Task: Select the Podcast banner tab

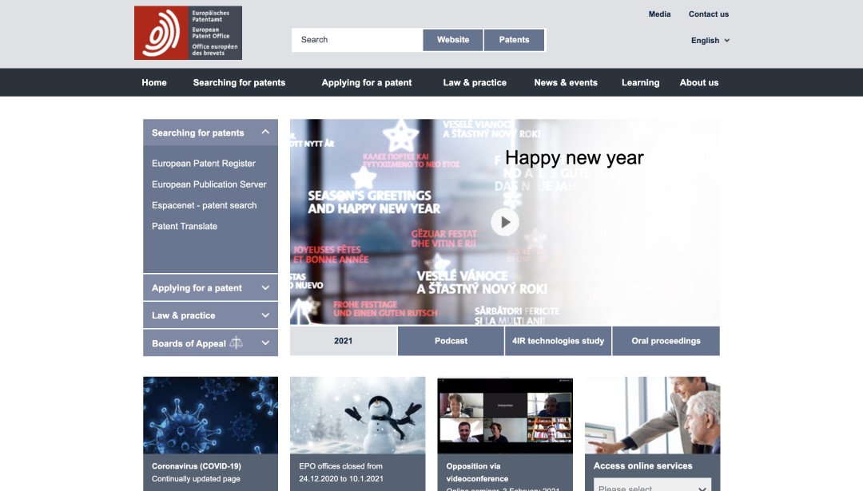Action: [x=451, y=341]
